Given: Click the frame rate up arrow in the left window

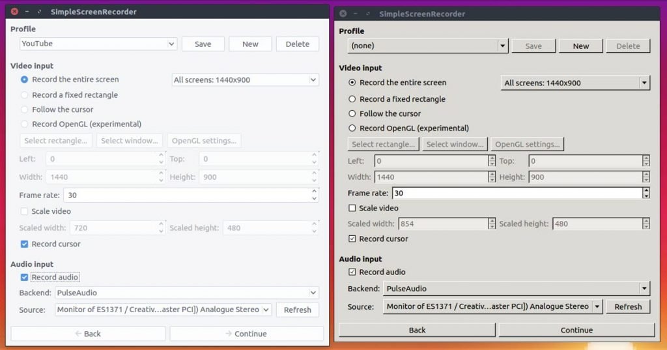Looking at the screenshot, I should pos(315,192).
